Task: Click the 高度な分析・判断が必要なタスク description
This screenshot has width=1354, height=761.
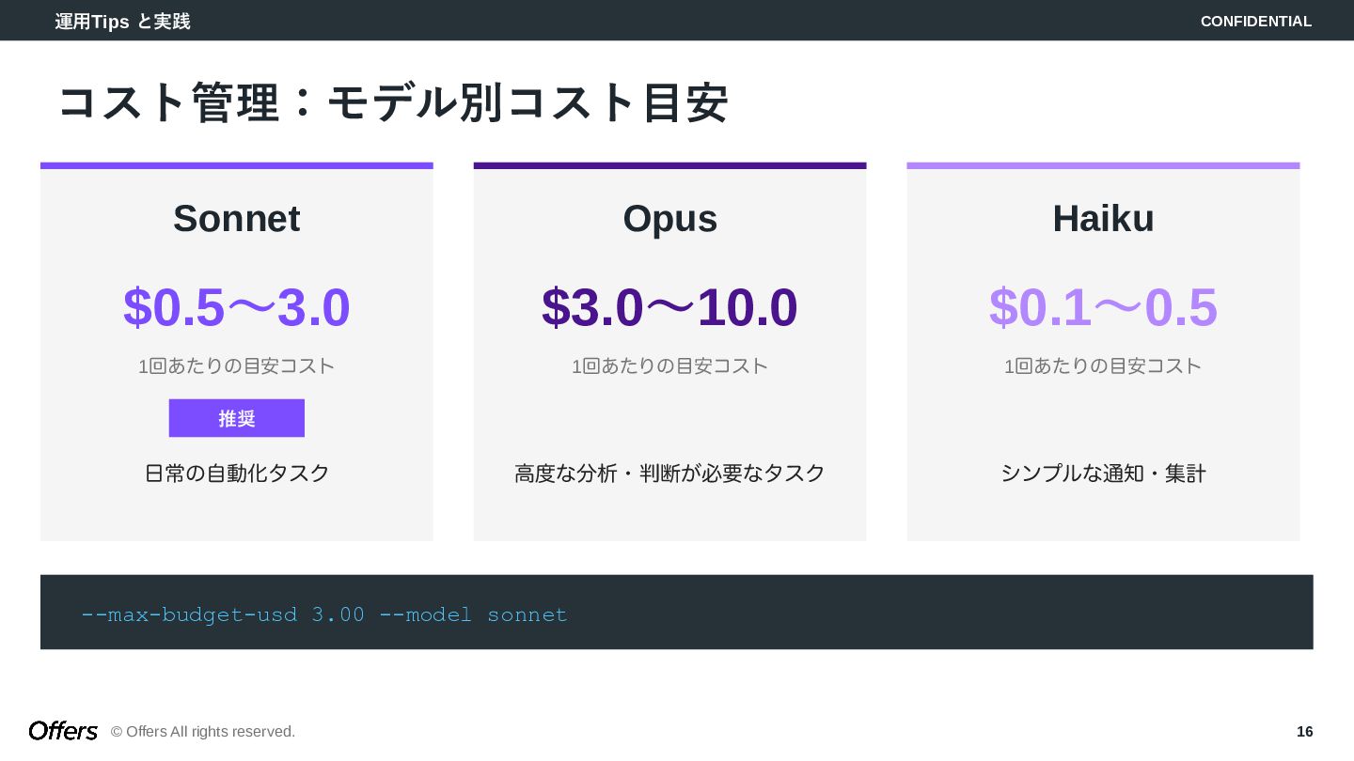Action: pos(669,474)
